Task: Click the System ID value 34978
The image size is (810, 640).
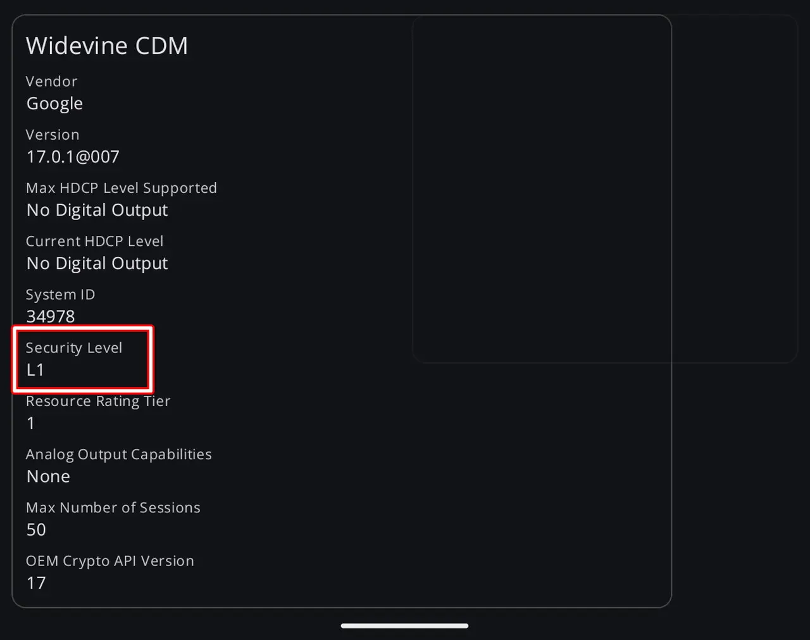Action: (51, 316)
